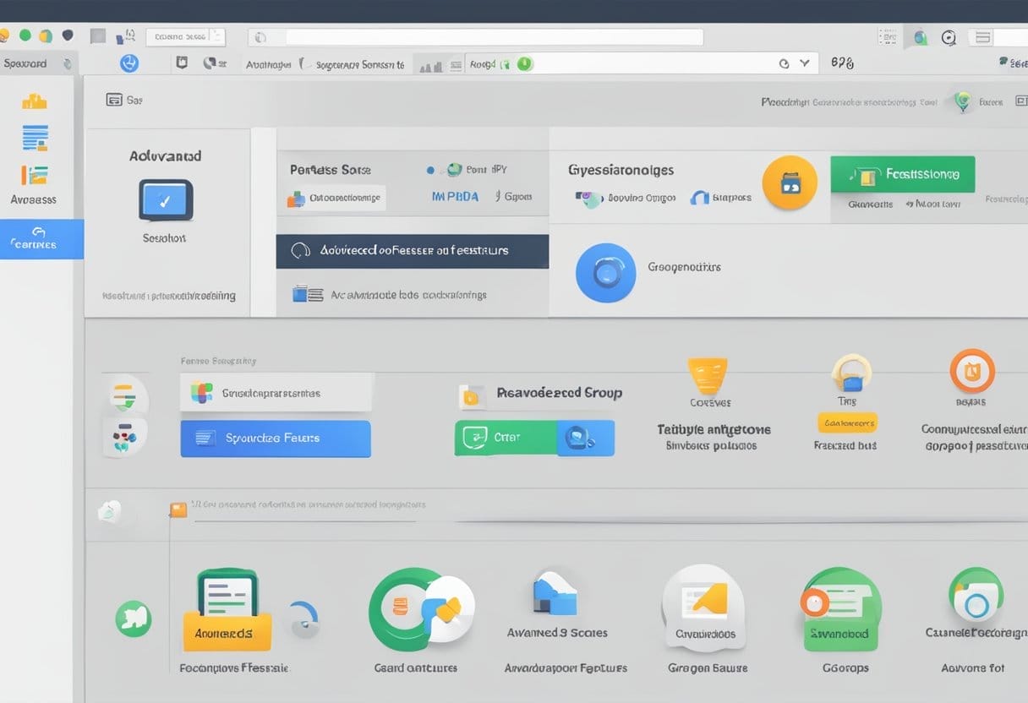Expand the chevron dropdown in the address bar
Screen dimensions: 1028x703
[x=804, y=63]
